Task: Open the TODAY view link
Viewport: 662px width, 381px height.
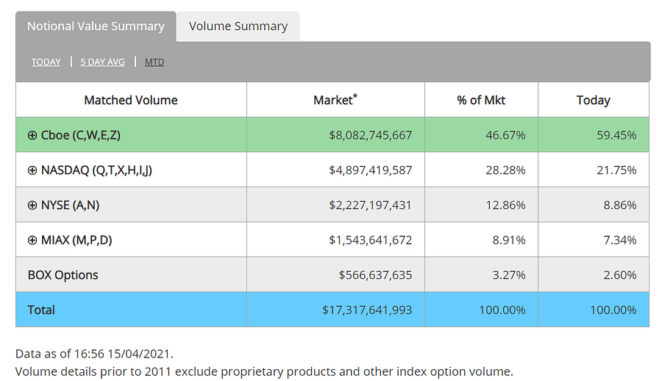Action: pos(46,62)
